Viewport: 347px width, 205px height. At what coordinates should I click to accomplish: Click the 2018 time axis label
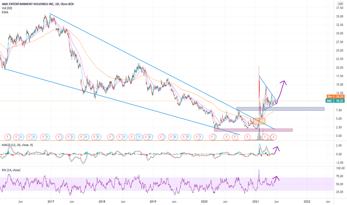[x=102, y=201]
